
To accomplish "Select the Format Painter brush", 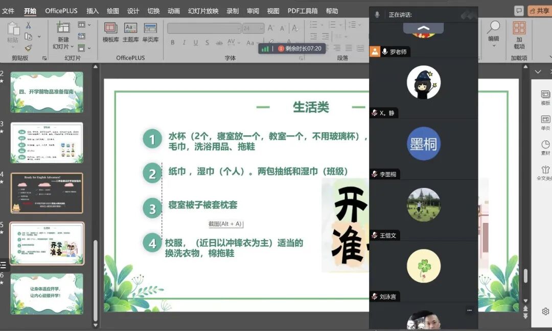I will (28, 48).
